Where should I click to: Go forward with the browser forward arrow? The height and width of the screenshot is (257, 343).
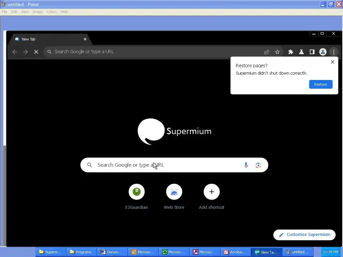25,52
